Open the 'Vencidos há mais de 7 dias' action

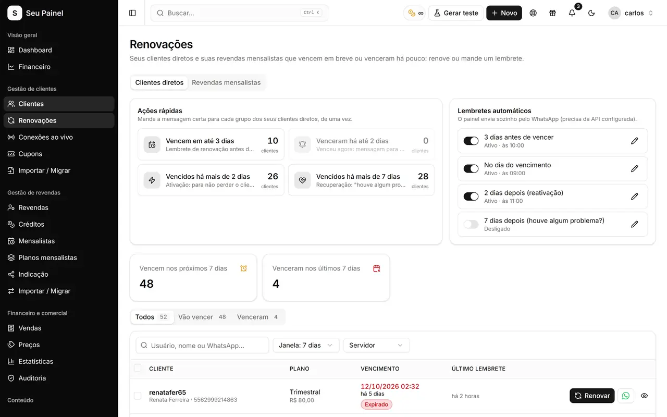[361, 180]
